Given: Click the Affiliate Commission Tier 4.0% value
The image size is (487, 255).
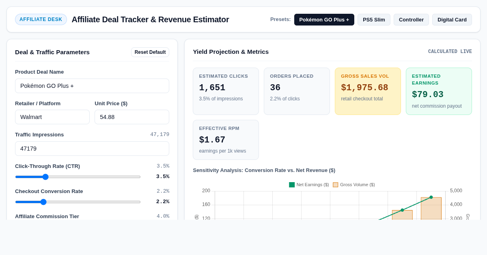Looking at the screenshot, I should 163,217.
